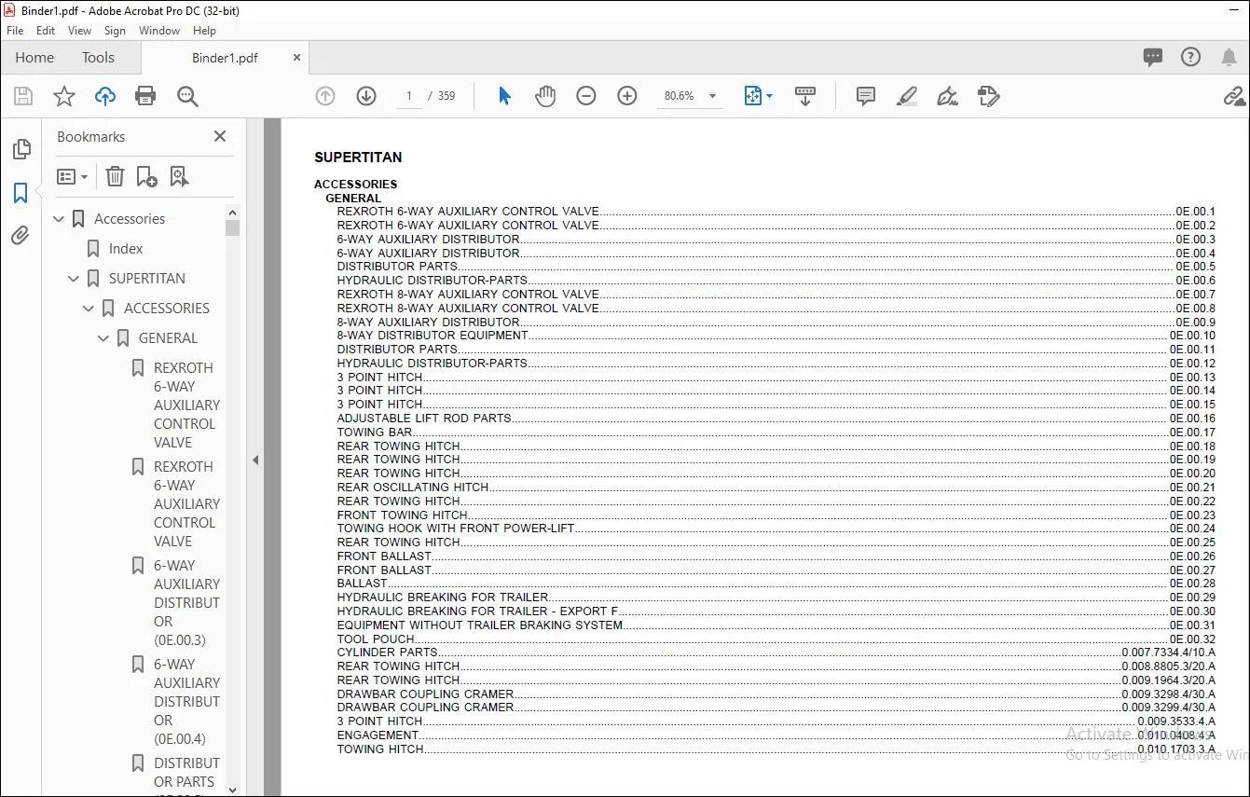Choose the arrow selection tool
The width and height of the screenshot is (1250, 797).
coord(504,96)
